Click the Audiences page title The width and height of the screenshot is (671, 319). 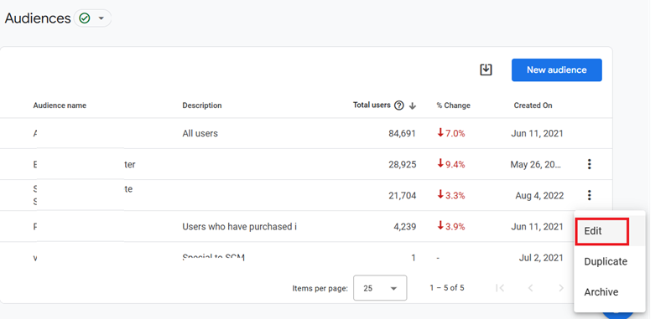(38, 18)
